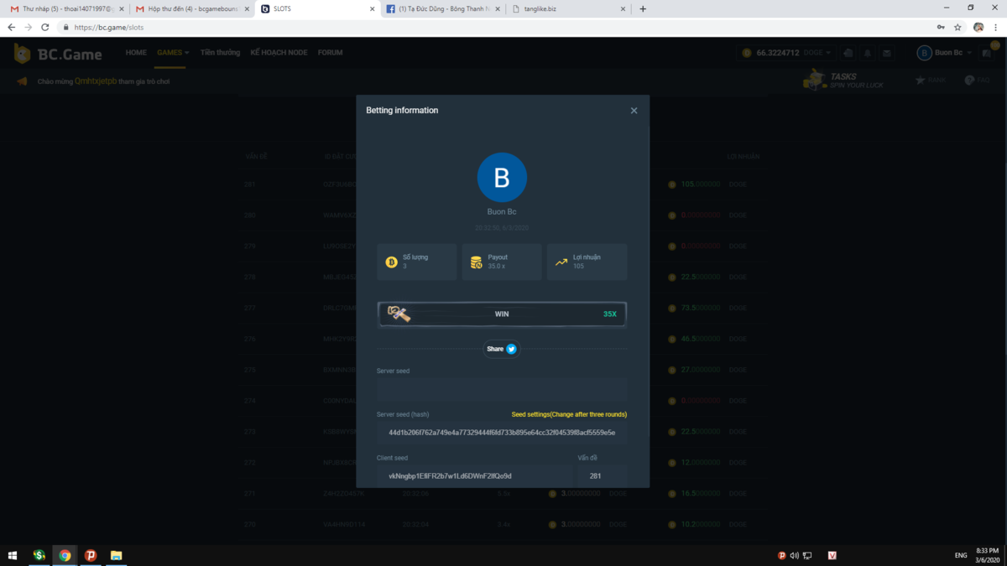Viewport: 1007px width, 566px height.
Task: Open the TASKS Spin Your Luck chest
Action: [815, 80]
